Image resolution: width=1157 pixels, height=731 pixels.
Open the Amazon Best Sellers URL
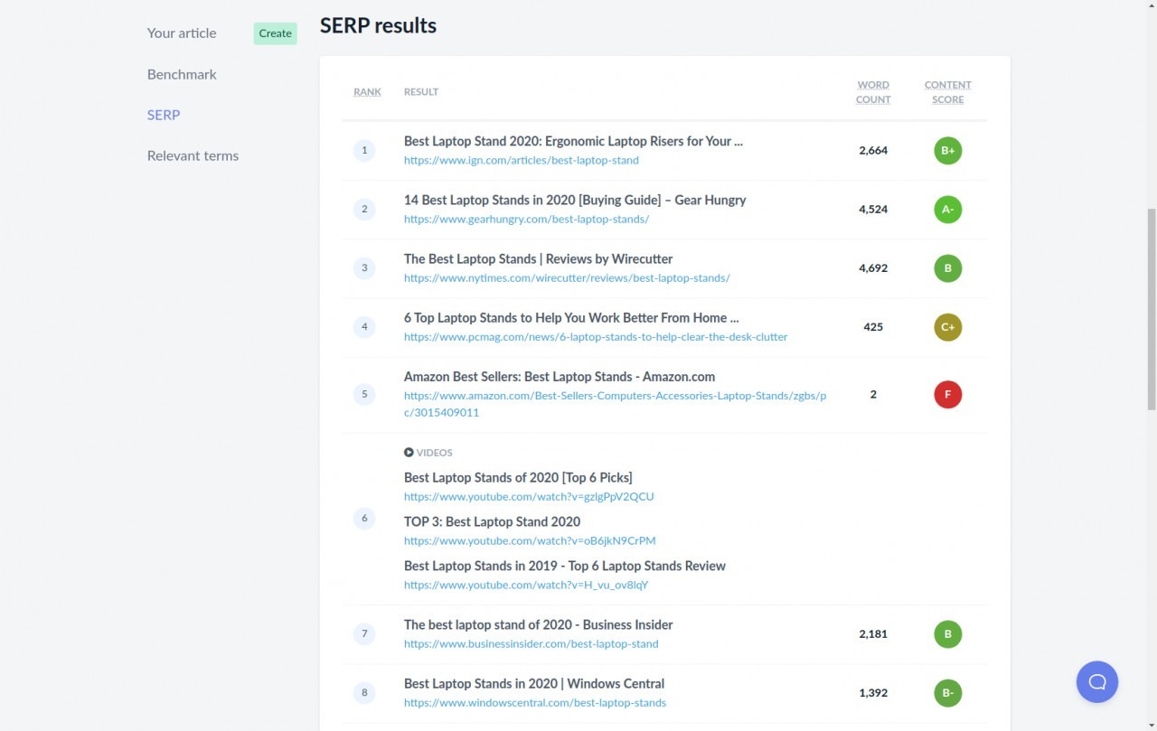[615, 404]
